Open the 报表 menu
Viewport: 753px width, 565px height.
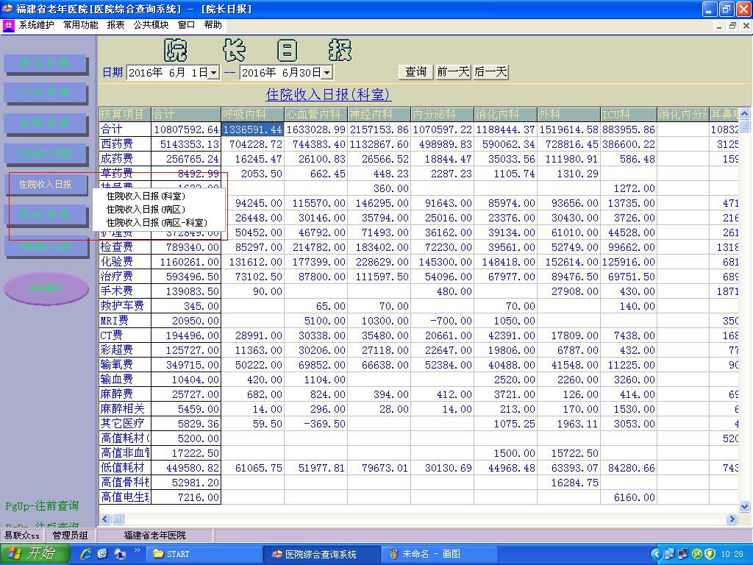tap(115, 25)
